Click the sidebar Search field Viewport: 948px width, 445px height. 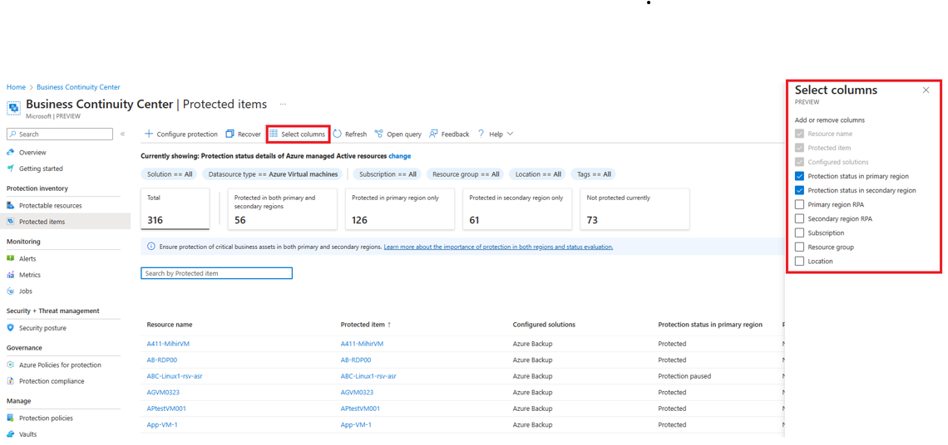click(x=60, y=134)
